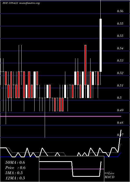130x182 pixels.
Task: Click the tall red candle reaching 0.54
Action: (x=85, y=65)
